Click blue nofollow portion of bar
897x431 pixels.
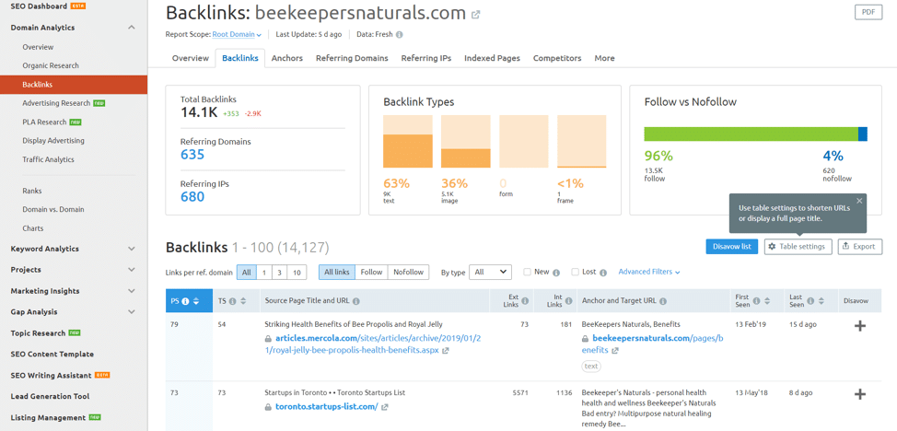point(863,134)
